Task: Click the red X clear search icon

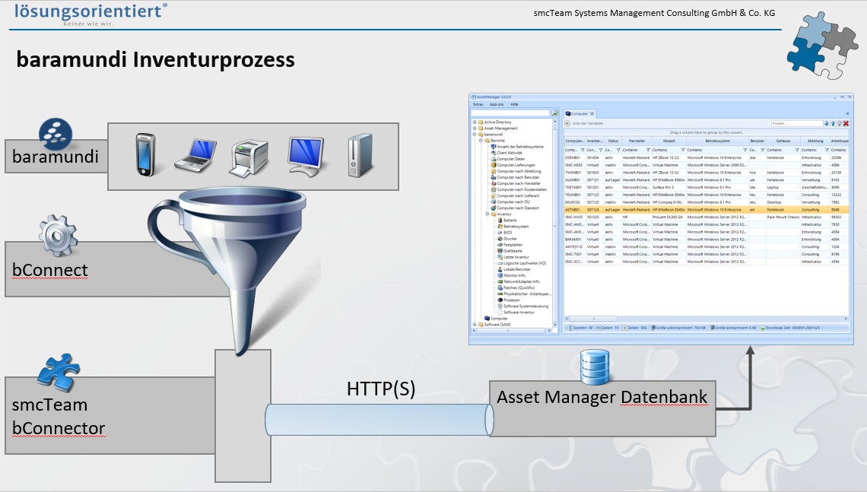Action: 846,123
